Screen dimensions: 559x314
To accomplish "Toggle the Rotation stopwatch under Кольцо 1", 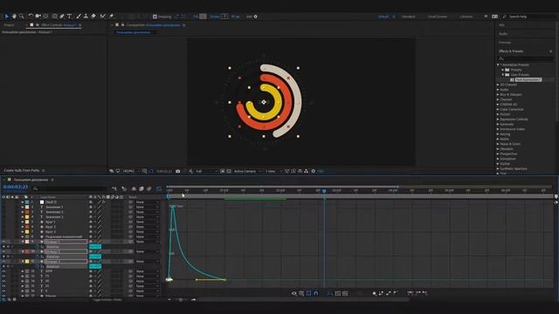I will (37, 247).
